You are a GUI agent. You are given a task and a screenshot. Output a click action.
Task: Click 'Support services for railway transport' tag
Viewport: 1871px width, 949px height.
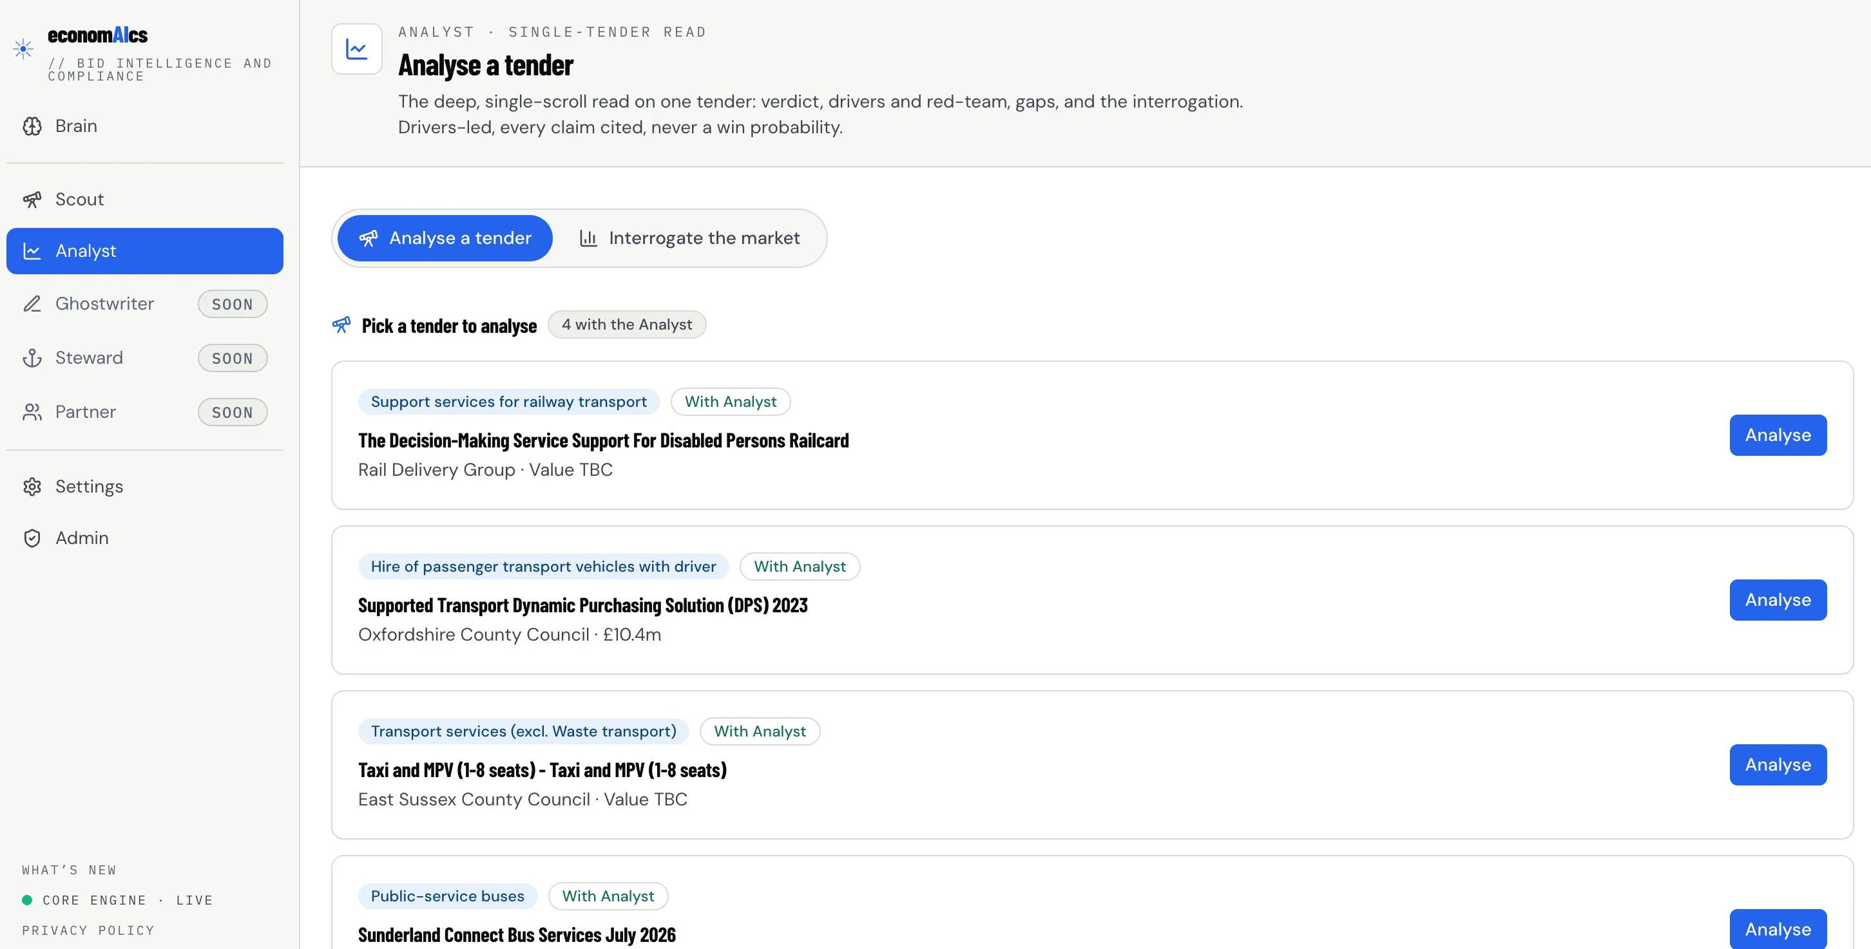(508, 402)
